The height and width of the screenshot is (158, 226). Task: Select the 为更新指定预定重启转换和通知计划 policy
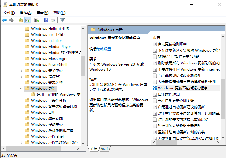click(186, 82)
